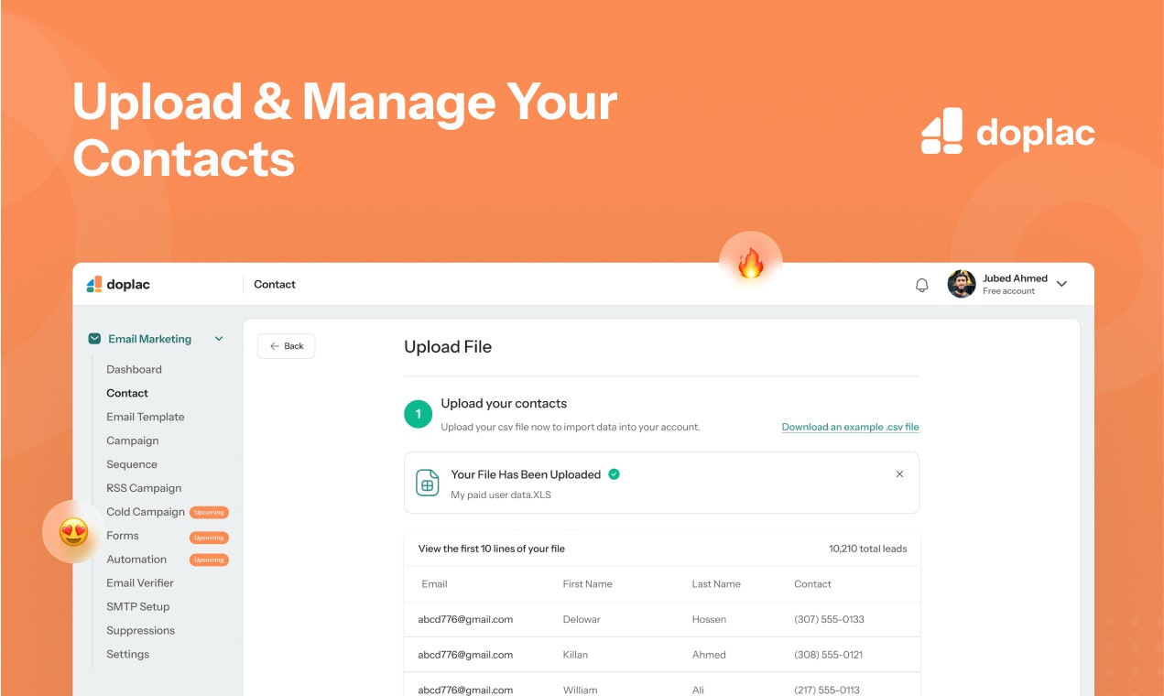Select the Killan first name cell
The height and width of the screenshot is (696, 1164).
coord(575,655)
